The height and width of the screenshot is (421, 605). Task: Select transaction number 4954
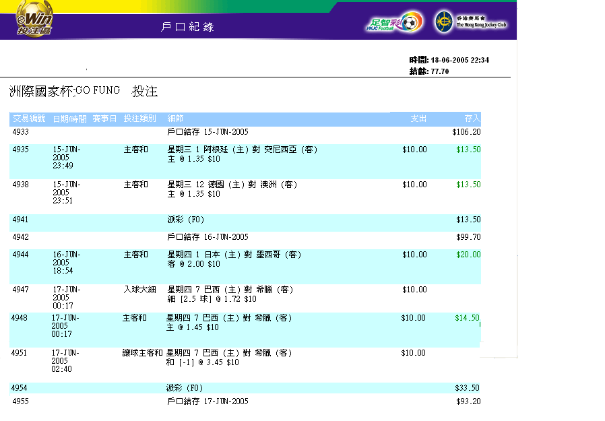(20, 388)
